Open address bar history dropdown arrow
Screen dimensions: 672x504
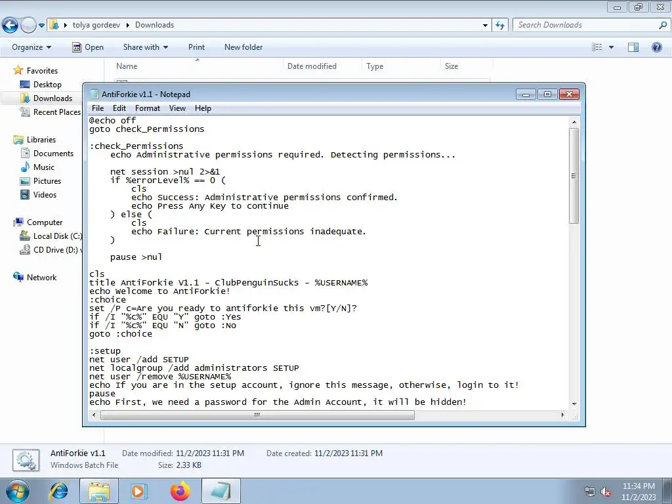click(x=485, y=26)
